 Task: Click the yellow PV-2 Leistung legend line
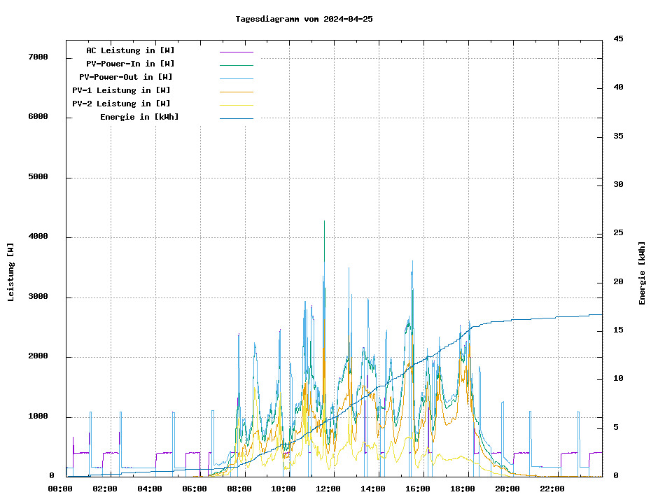[x=236, y=105]
